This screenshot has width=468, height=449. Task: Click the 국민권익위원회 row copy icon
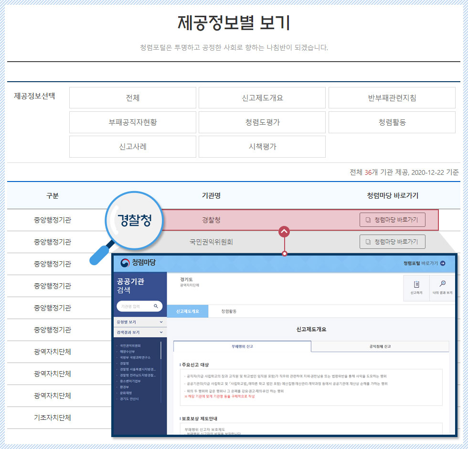tap(368, 242)
